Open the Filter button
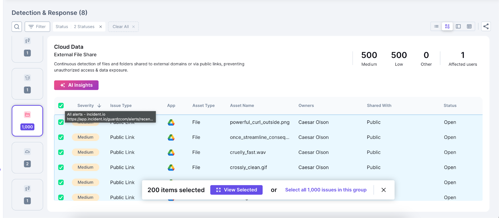Viewport: 499px width, 218px height. click(x=37, y=27)
